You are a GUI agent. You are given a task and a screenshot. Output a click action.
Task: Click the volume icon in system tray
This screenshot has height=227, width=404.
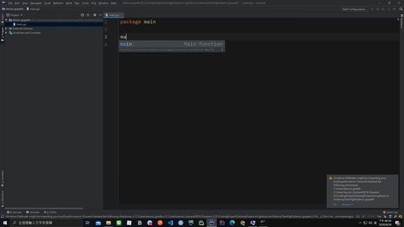point(371,223)
